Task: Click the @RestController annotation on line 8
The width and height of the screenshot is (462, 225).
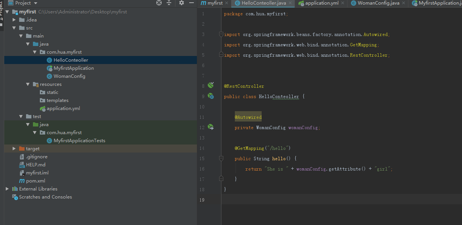Action: (x=244, y=86)
